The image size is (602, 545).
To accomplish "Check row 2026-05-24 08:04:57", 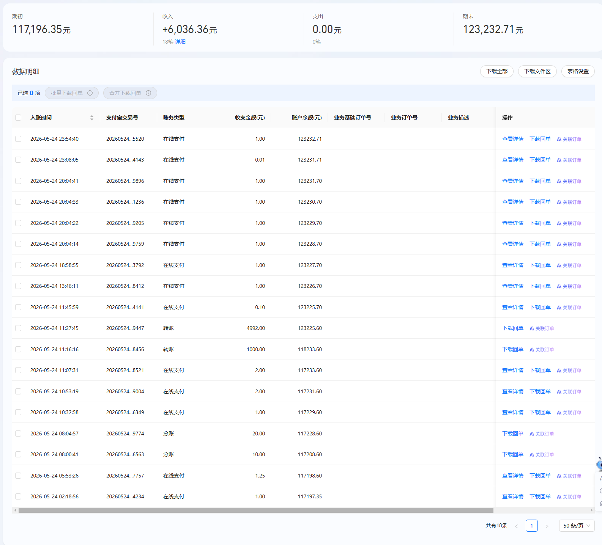I will [x=18, y=433].
